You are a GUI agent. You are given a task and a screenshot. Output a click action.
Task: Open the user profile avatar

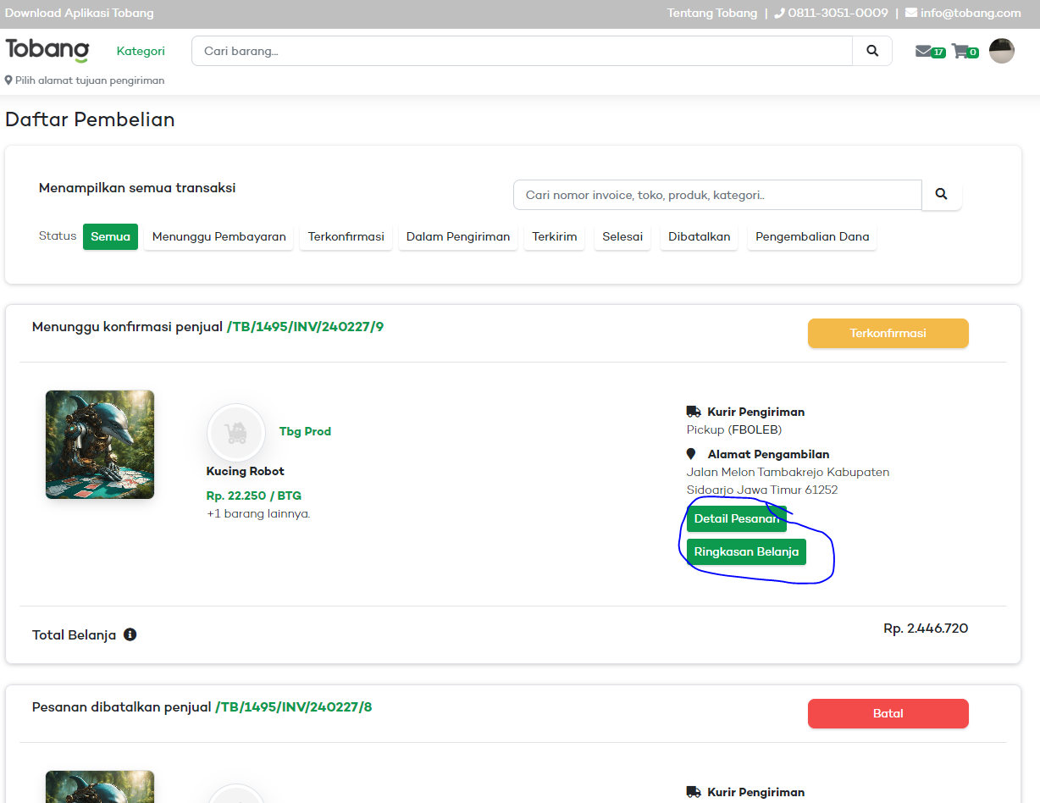[x=1001, y=52]
